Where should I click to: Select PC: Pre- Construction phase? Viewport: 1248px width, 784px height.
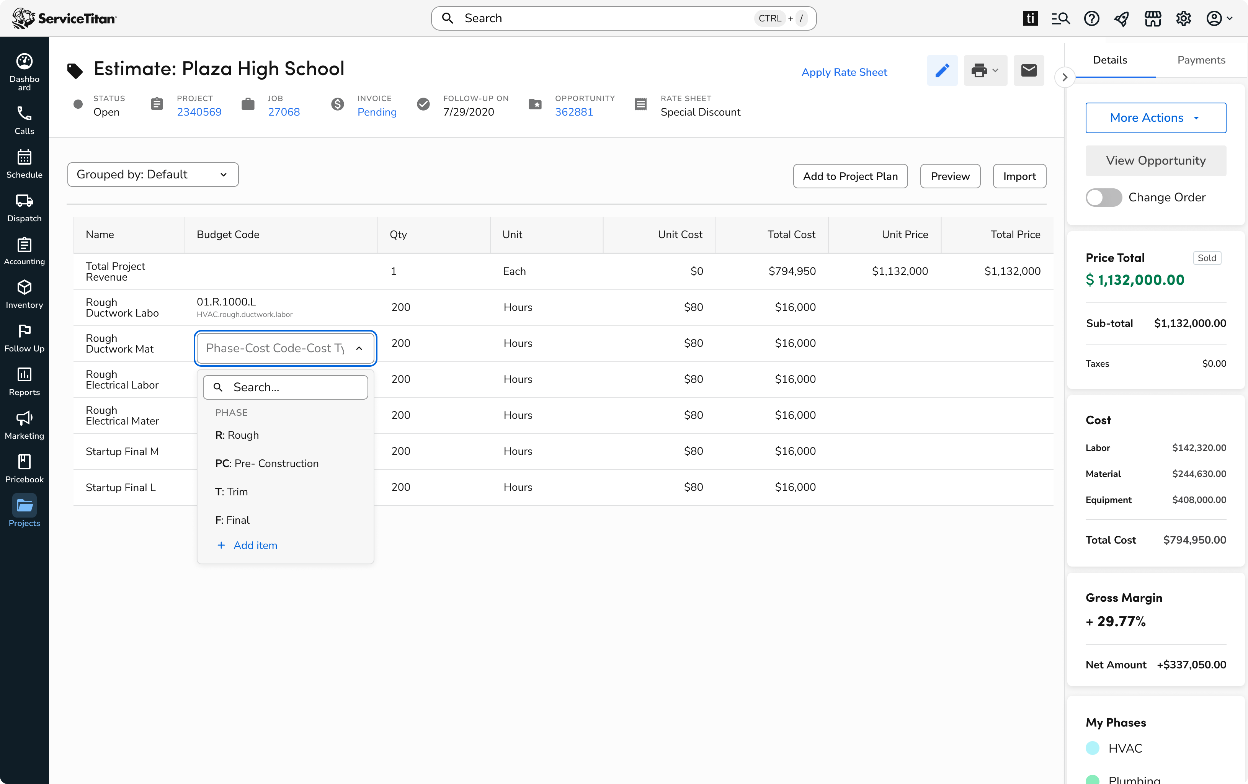tap(286, 463)
